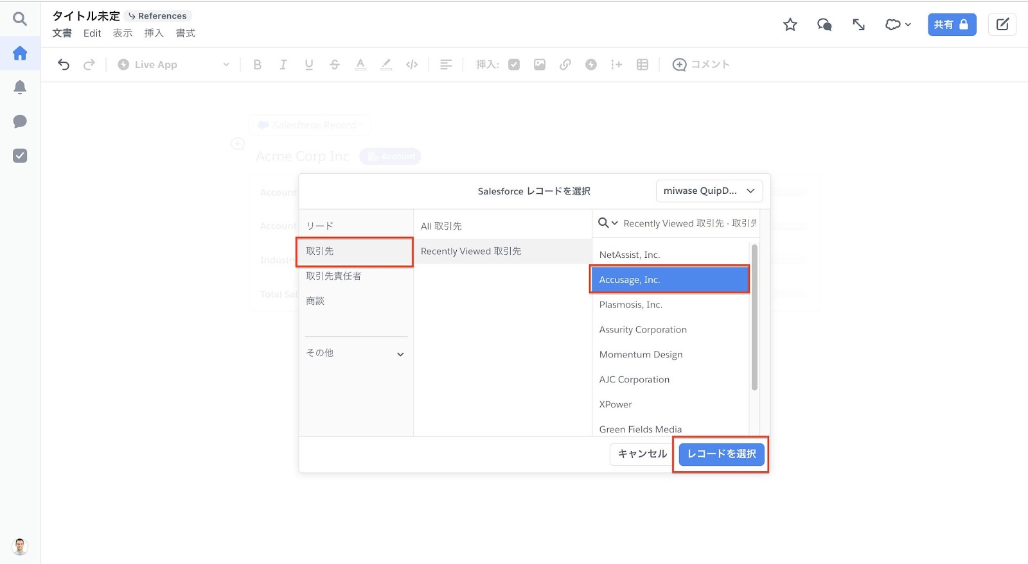Select NetAssist, Inc. record
This screenshot has width=1028, height=564.
click(670, 255)
